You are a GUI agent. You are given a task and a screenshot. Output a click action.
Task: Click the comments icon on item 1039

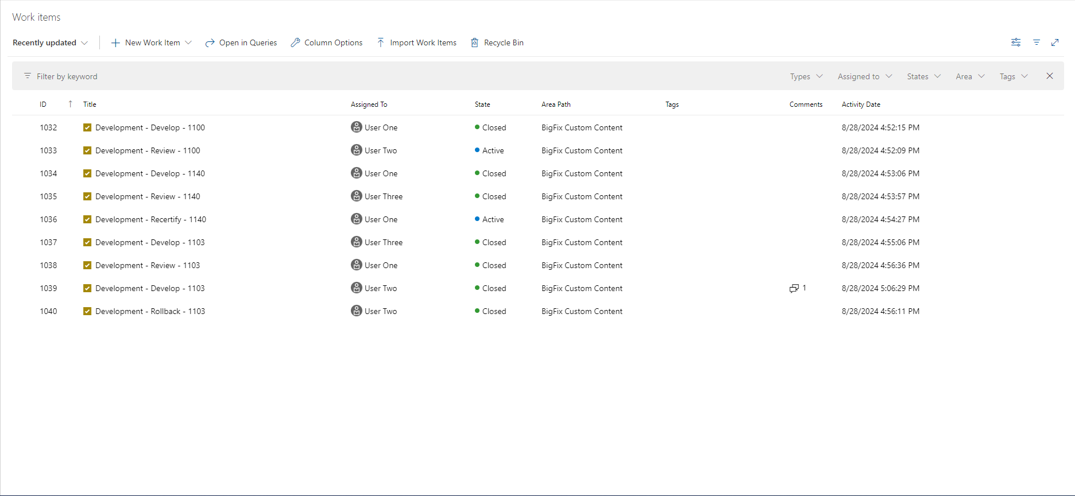[x=794, y=288]
